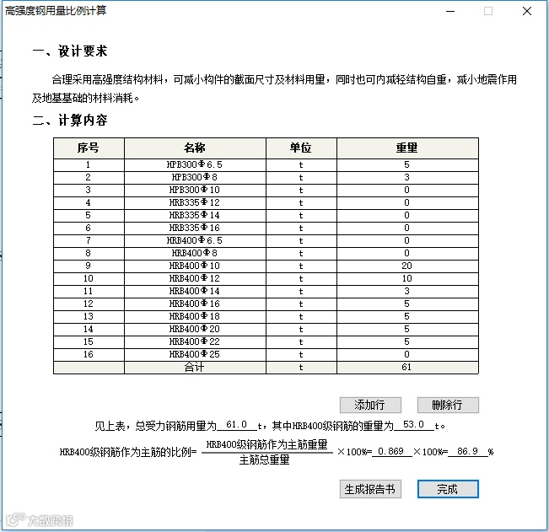Select the weight cell for HRB400 6.5
Screen dimensions: 549x532
[x=407, y=240]
